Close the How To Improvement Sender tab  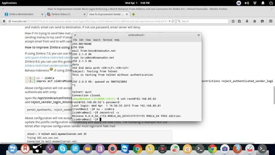click(x=127, y=14)
